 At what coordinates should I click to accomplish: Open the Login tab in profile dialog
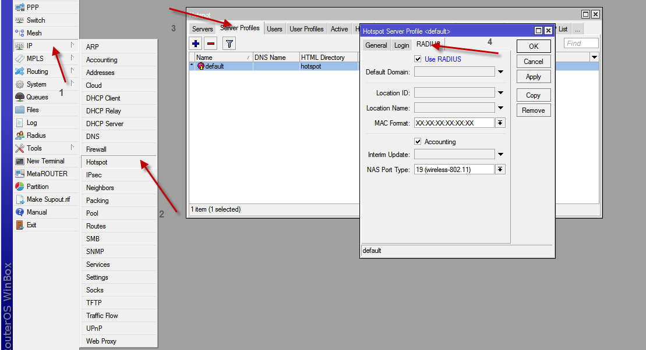(x=402, y=45)
